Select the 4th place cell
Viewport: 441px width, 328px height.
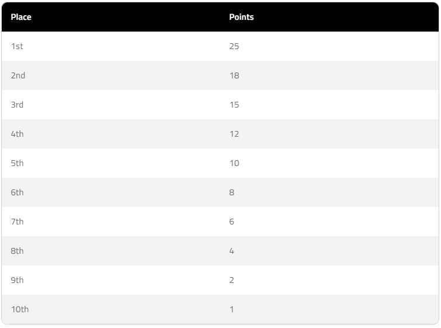(17, 134)
